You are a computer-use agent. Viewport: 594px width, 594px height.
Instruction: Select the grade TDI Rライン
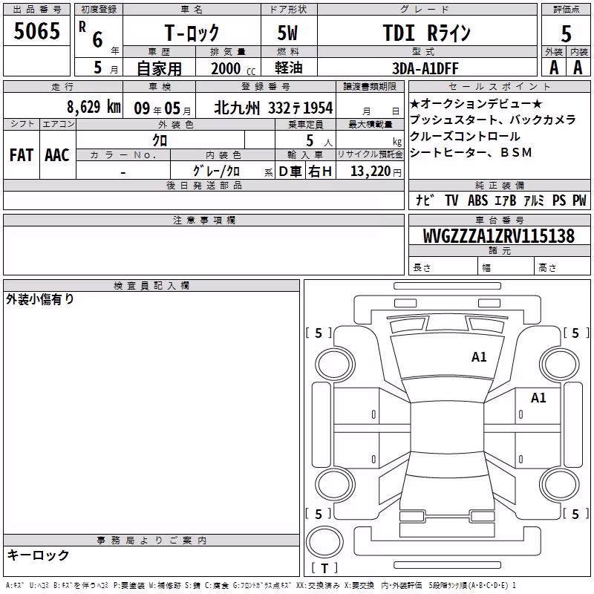[x=426, y=33]
